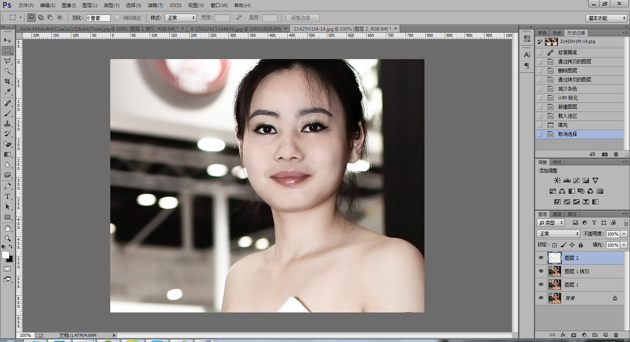
Task: Select the Zoom tool
Action: (x=7, y=239)
